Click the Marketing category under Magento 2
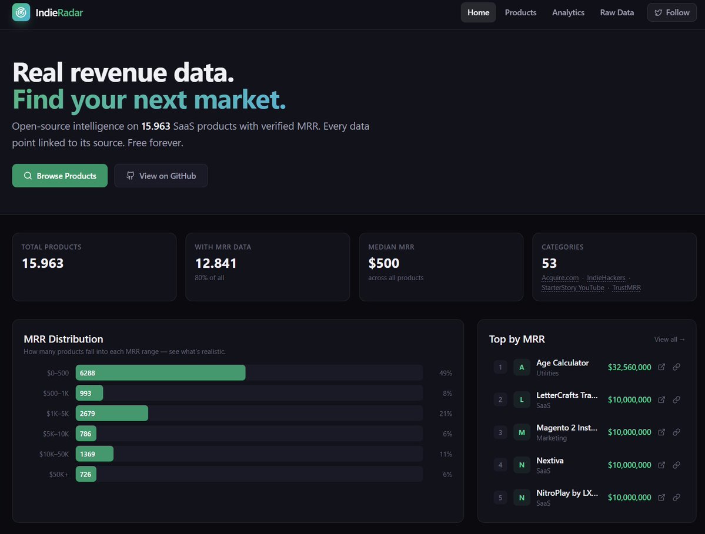The width and height of the screenshot is (705, 534). point(552,438)
